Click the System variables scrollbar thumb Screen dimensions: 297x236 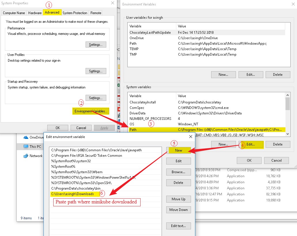(x=287, y=104)
